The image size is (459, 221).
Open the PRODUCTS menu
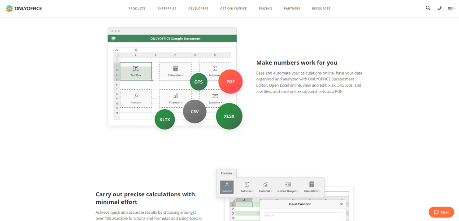tap(137, 9)
